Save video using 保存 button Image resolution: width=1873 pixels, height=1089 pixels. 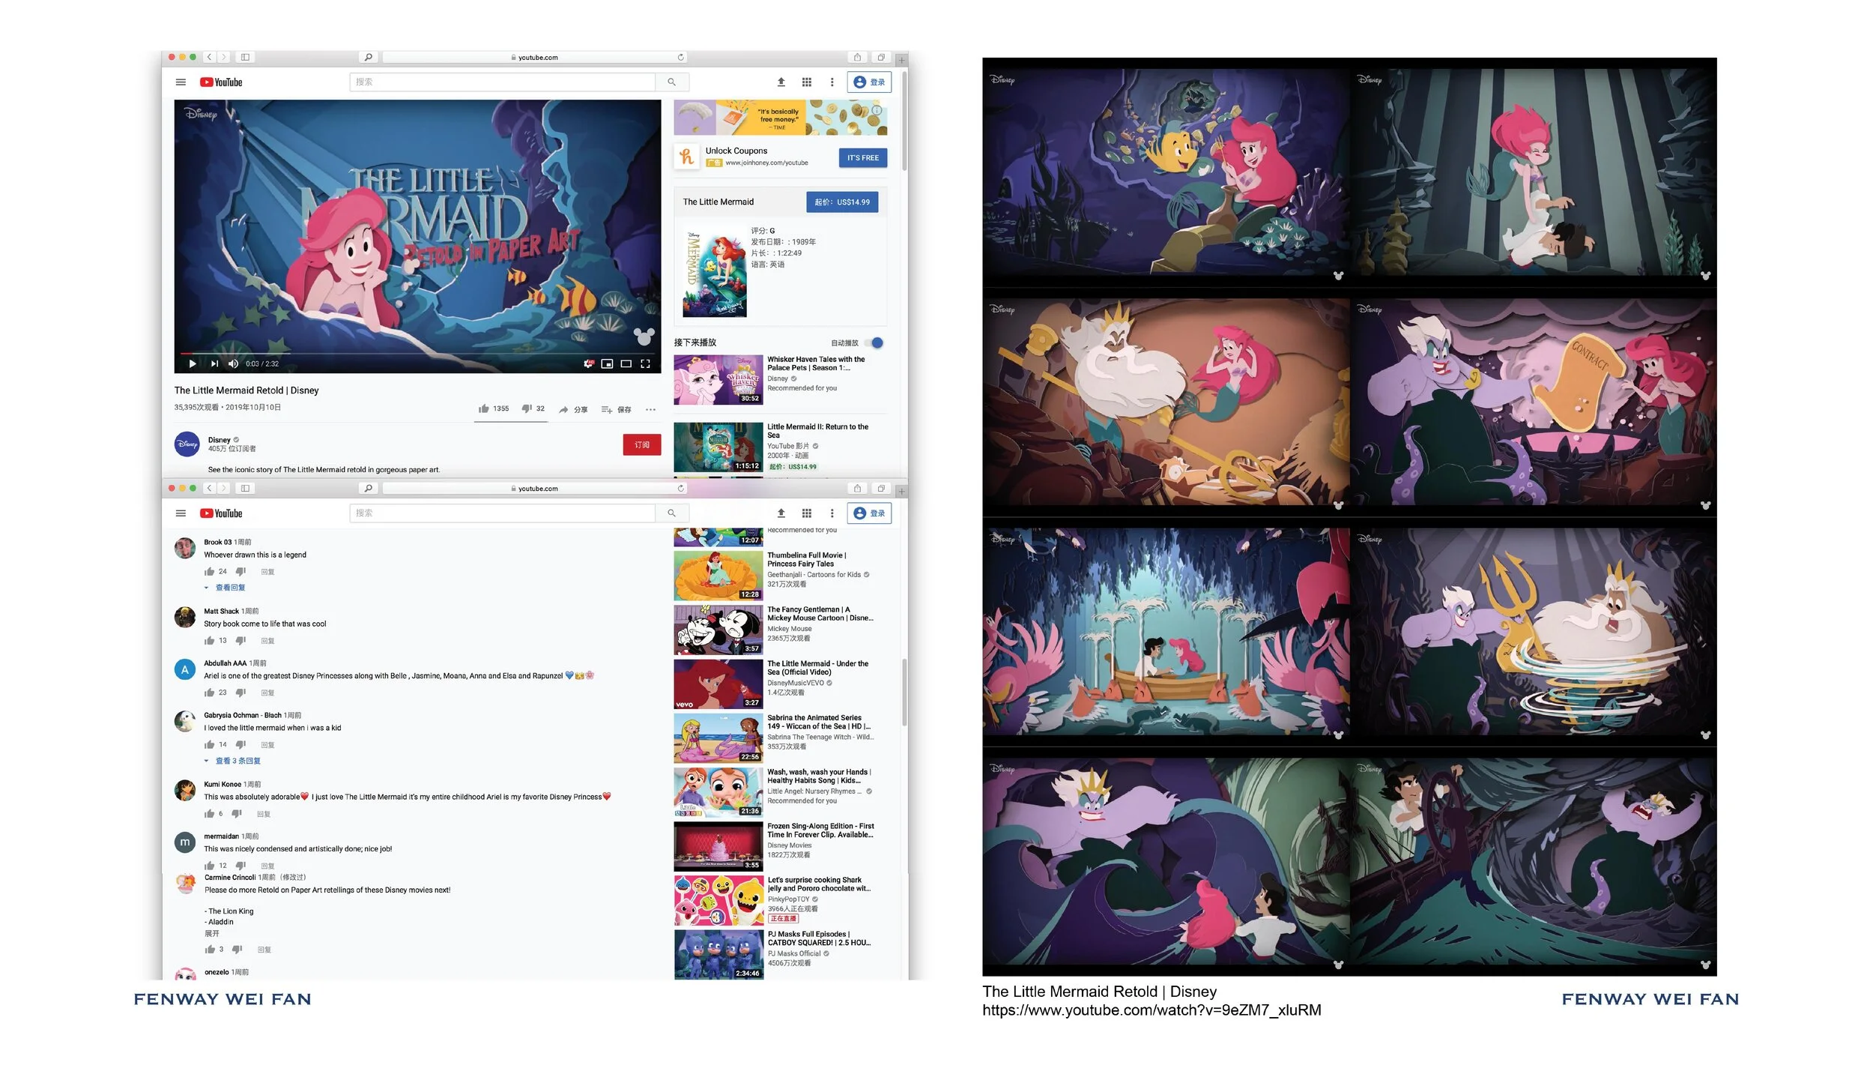[x=616, y=410]
